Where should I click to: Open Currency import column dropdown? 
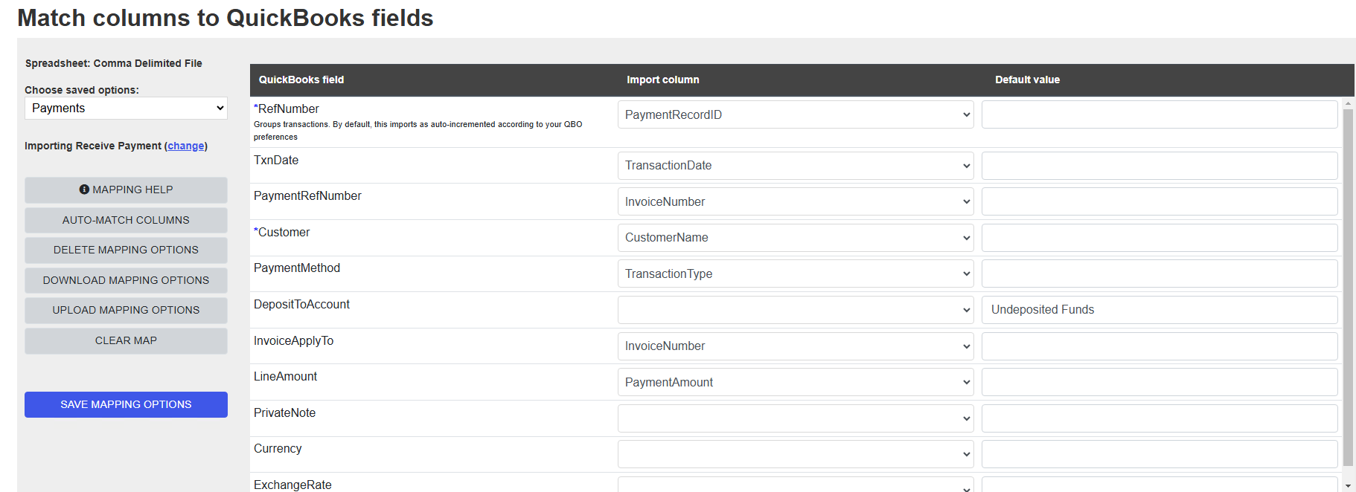point(796,454)
